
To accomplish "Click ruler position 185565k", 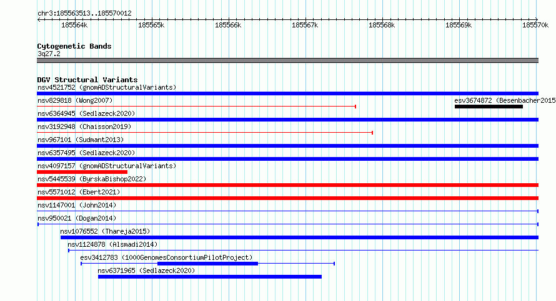I will 151,25.
